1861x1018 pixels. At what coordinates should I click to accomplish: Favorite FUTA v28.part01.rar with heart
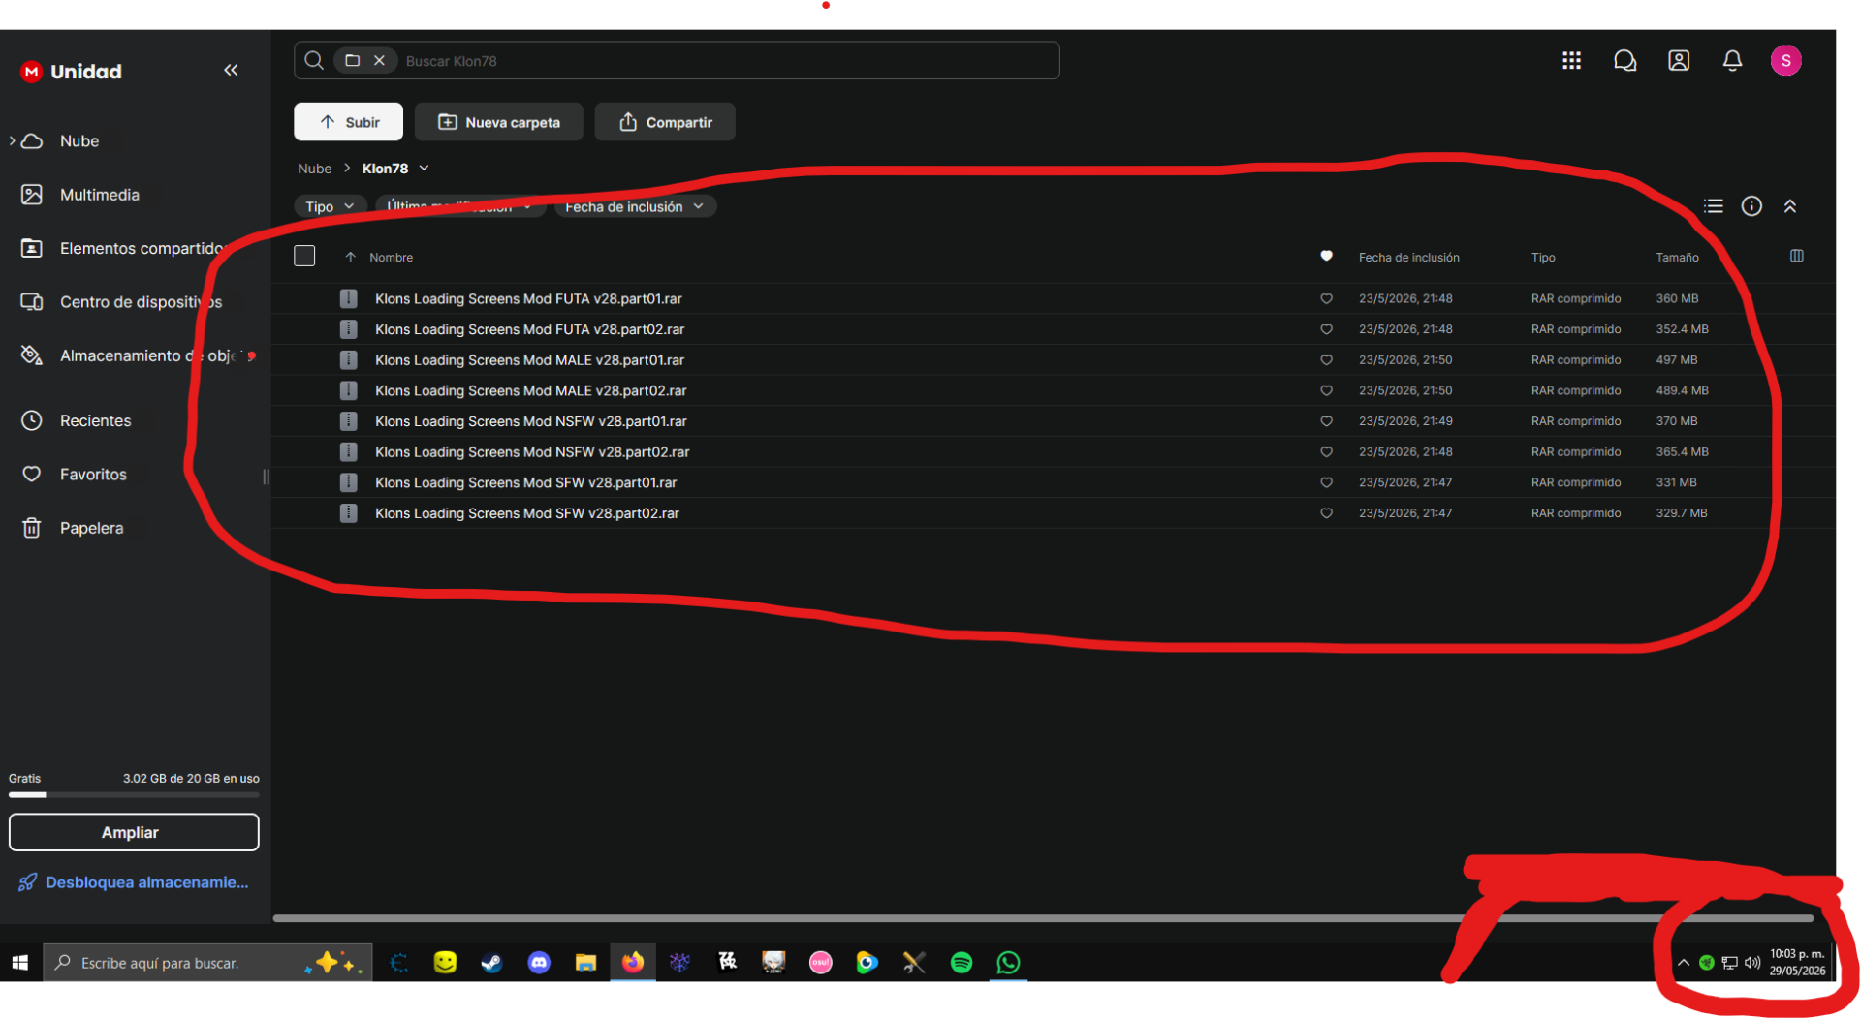[1326, 298]
